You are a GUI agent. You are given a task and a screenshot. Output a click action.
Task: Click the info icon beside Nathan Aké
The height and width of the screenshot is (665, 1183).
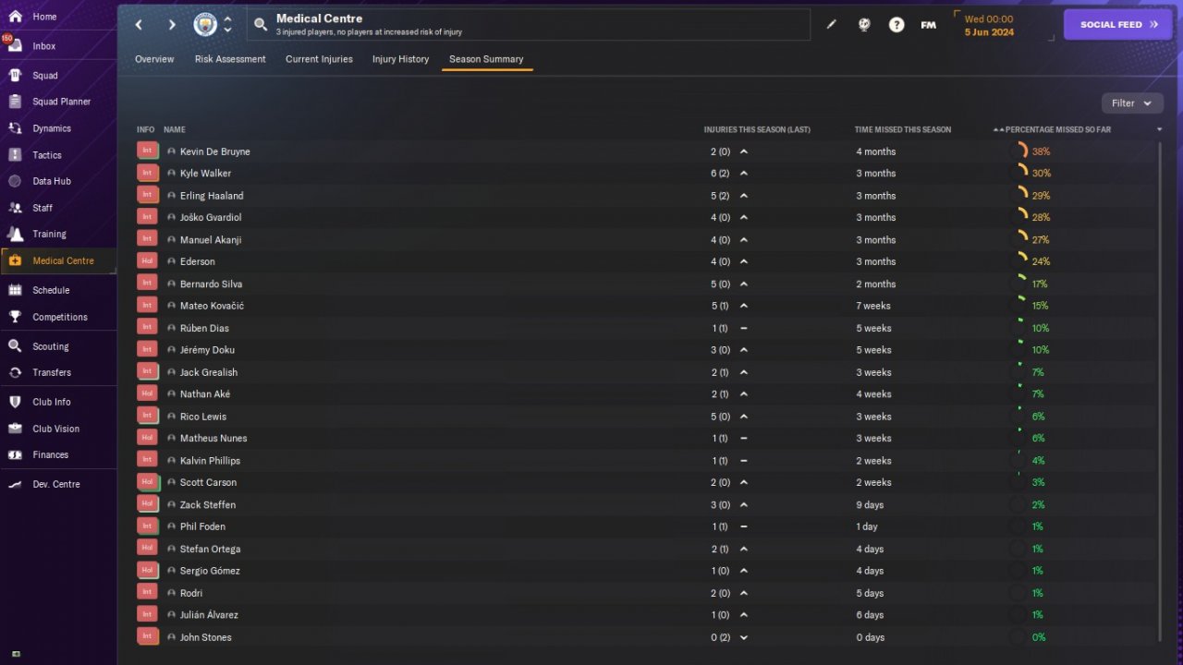coord(171,394)
